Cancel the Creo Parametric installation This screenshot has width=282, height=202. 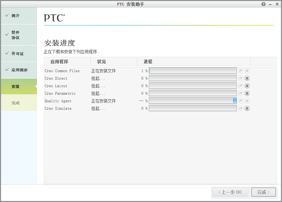247,93
